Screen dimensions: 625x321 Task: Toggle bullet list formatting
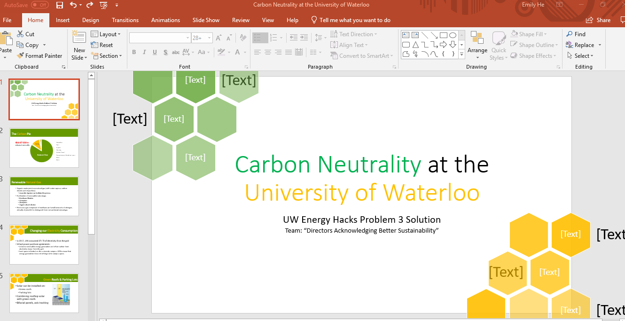point(260,38)
